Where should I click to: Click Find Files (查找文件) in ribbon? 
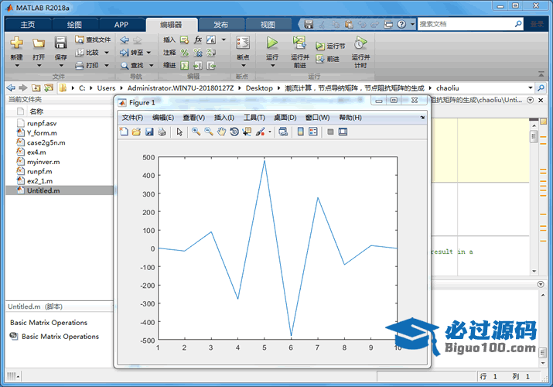point(93,40)
